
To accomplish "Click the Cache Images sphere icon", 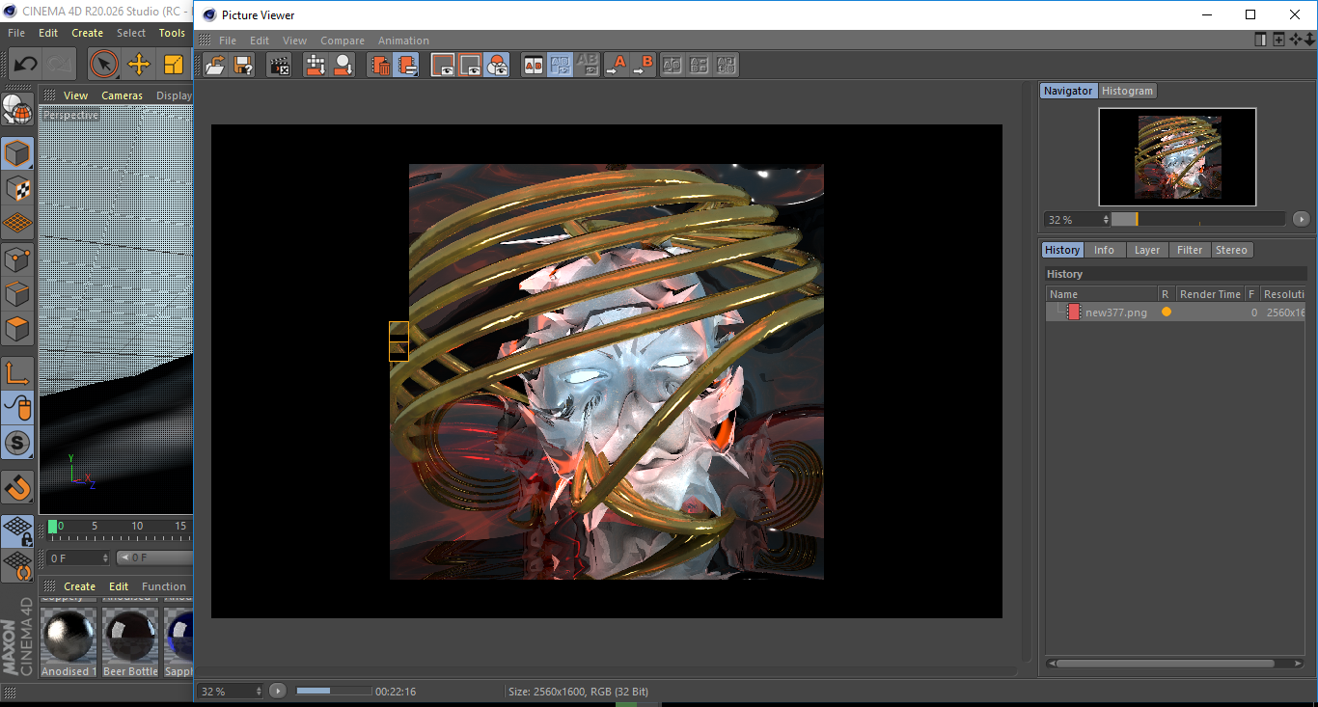I will click(343, 66).
